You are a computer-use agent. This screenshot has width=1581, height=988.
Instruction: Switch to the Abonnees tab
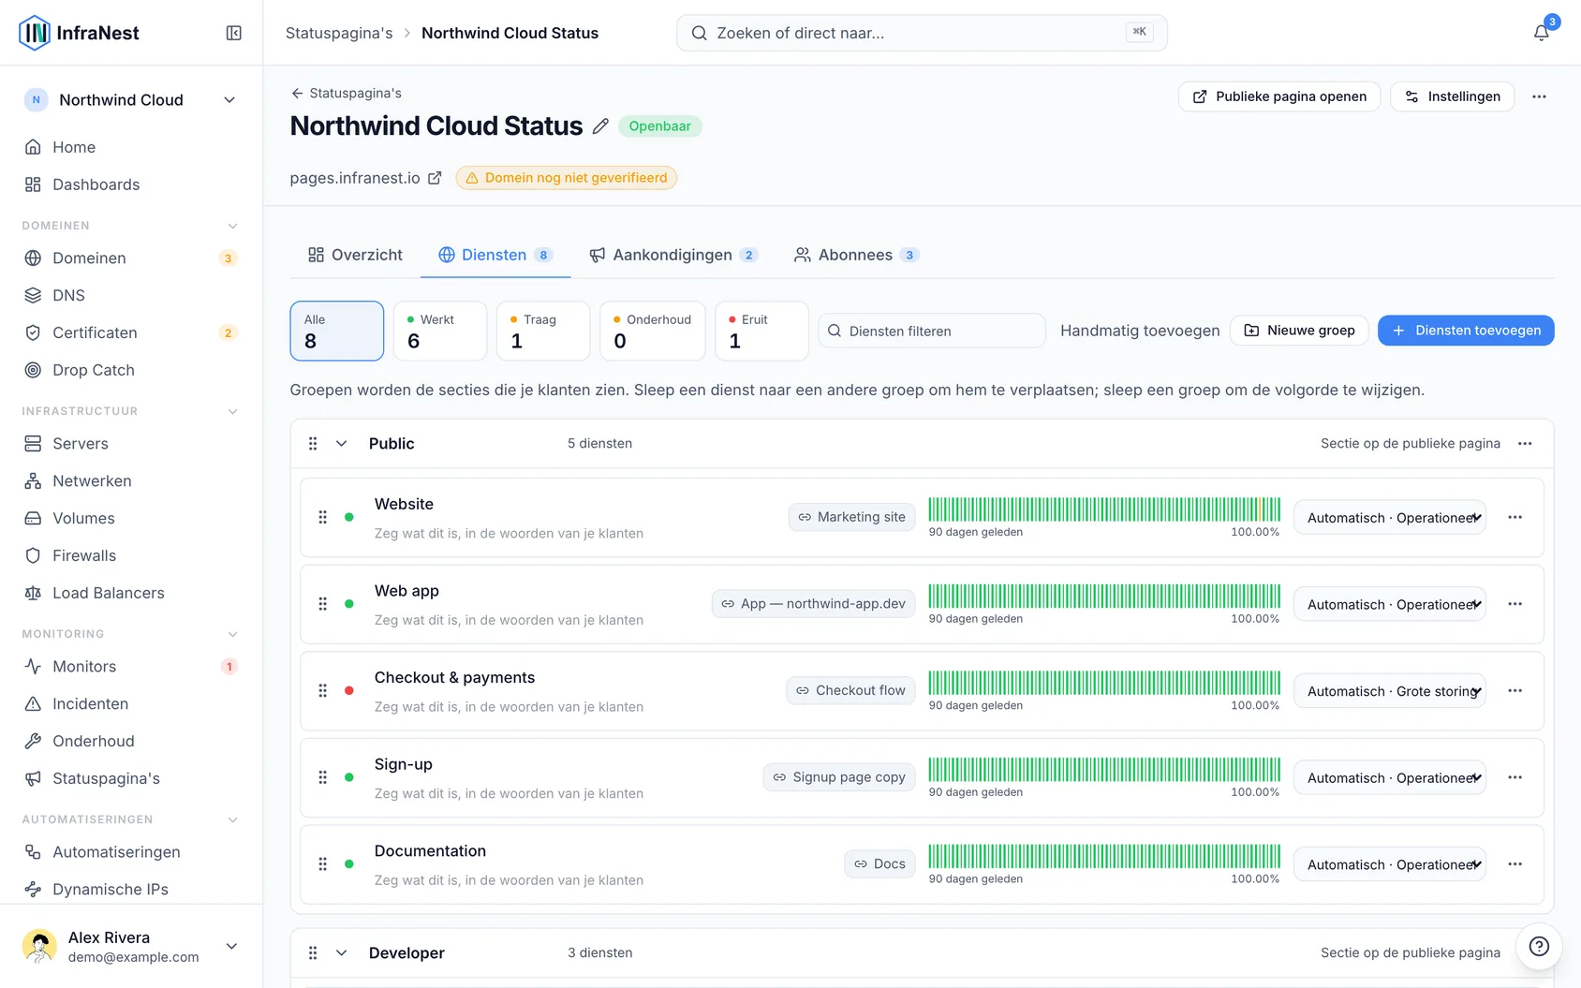pyautogui.click(x=856, y=255)
